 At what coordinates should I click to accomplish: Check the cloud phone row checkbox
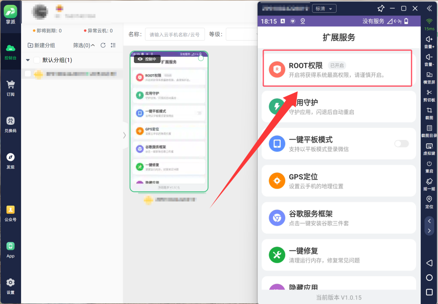[28, 73]
